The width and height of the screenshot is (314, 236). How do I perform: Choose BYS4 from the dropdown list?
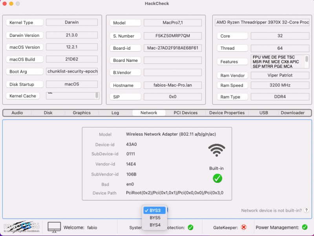(x=155, y=225)
